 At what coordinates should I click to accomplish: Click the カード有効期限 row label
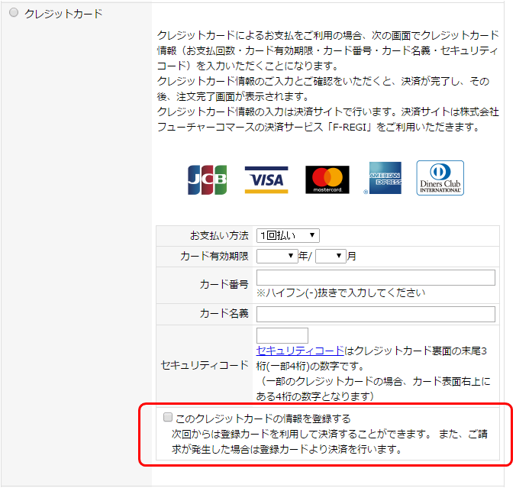click(214, 256)
